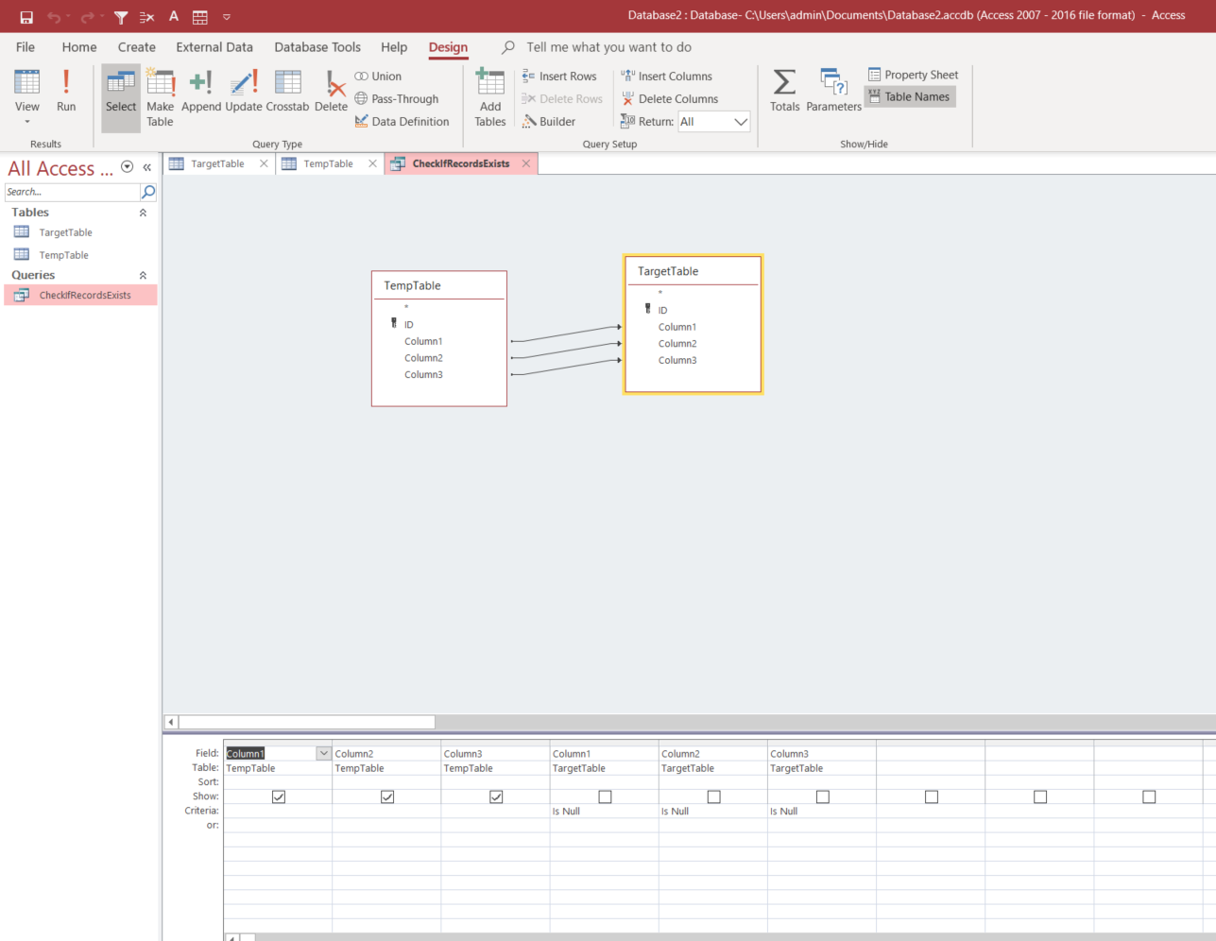Screen dimensions: 1216x941
Task: Collapse the Tables group in navigation pane
Action: (x=143, y=213)
